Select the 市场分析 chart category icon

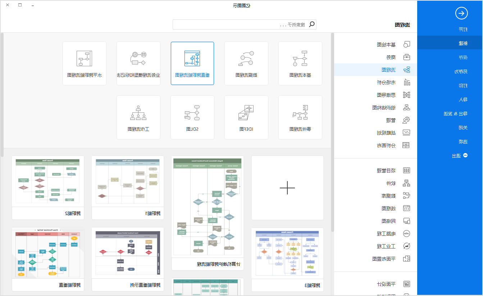tap(407, 82)
